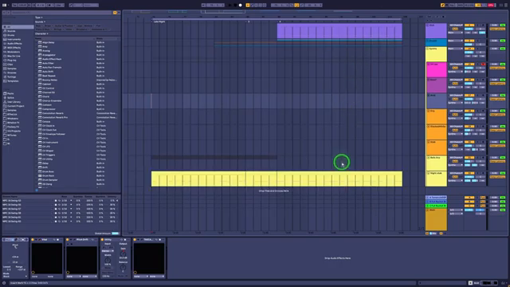Expand the Type filter section
Screen dimensions: 510x287
point(39,18)
